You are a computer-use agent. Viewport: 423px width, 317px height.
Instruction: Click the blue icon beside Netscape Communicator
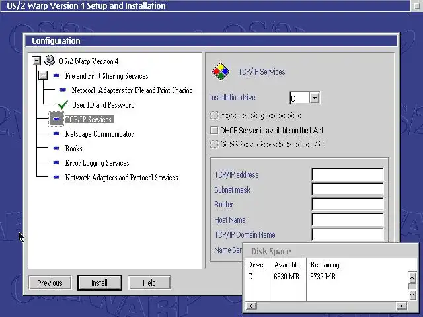pyautogui.click(x=56, y=133)
